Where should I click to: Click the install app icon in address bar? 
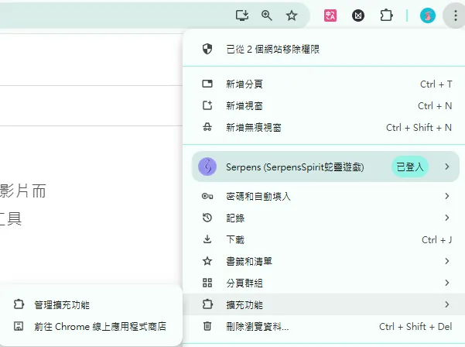[242, 15]
